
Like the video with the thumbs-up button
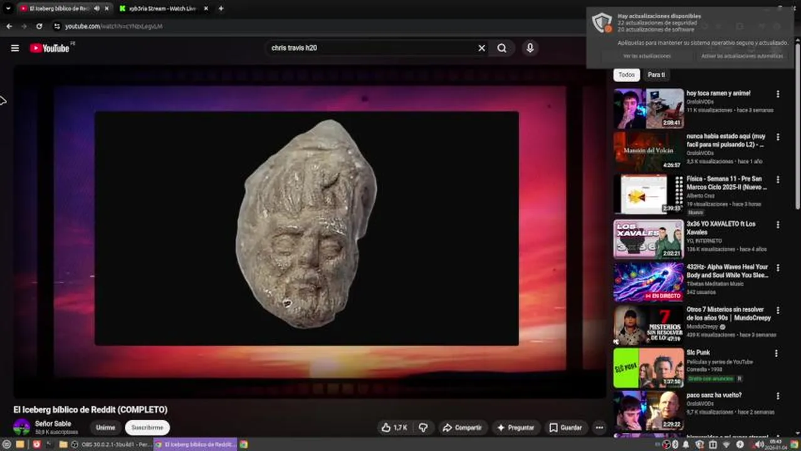point(394,427)
